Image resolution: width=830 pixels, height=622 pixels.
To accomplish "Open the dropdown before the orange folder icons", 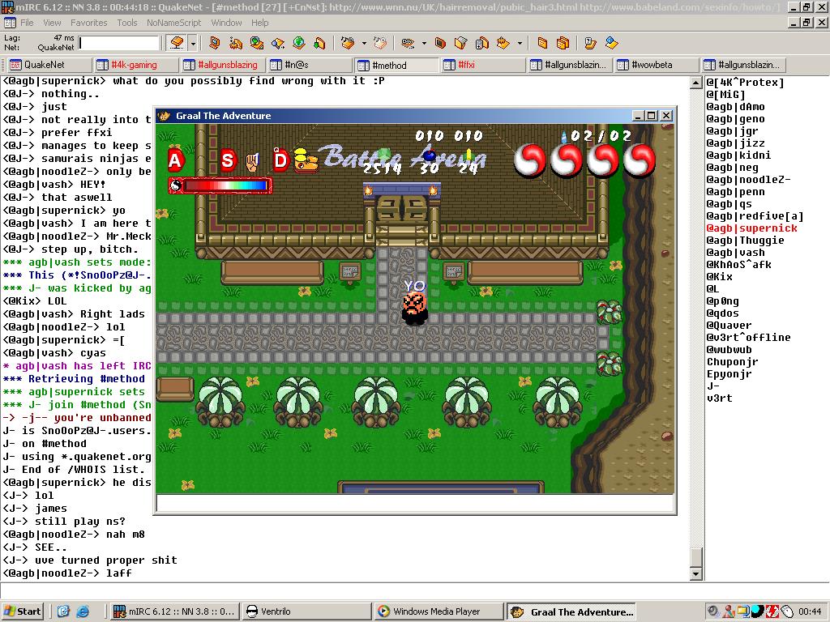I will pos(520,44).
